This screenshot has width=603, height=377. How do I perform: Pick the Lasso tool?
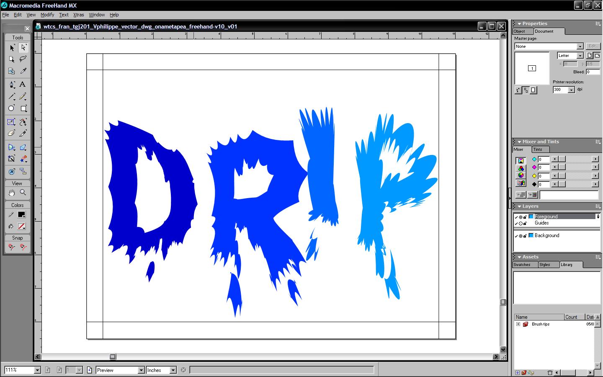[x=23, y=59]
